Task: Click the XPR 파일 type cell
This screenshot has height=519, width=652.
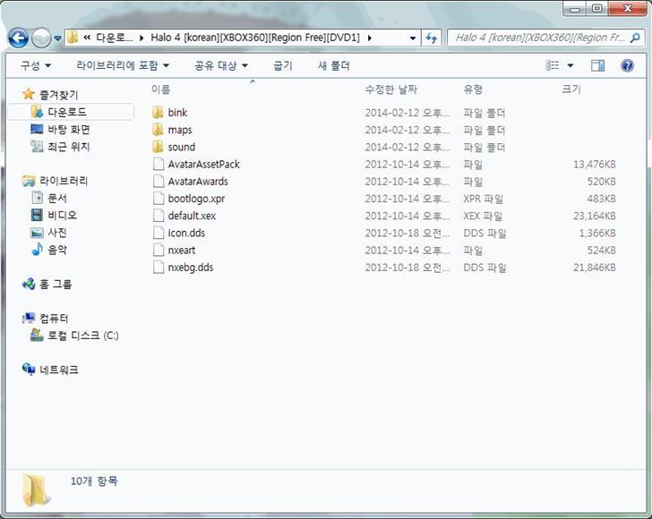Action: click(x=484, y=199)
